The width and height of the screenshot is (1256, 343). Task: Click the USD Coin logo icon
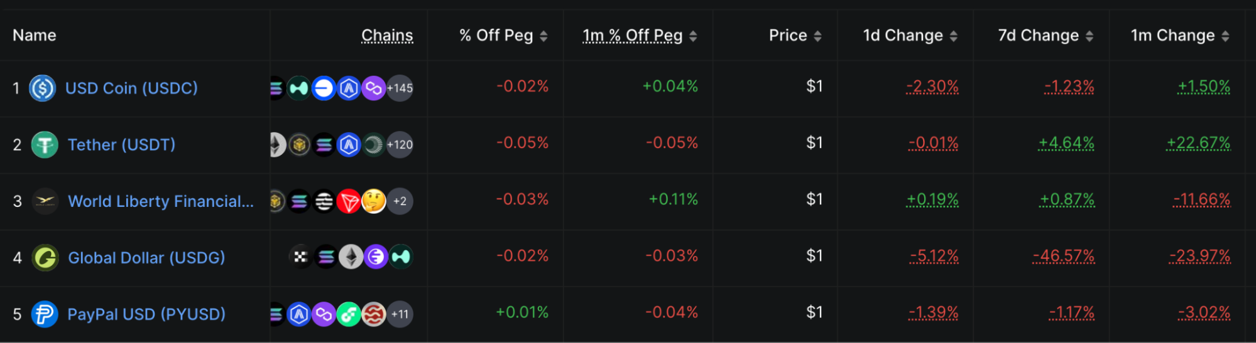[x=43, y=88]
